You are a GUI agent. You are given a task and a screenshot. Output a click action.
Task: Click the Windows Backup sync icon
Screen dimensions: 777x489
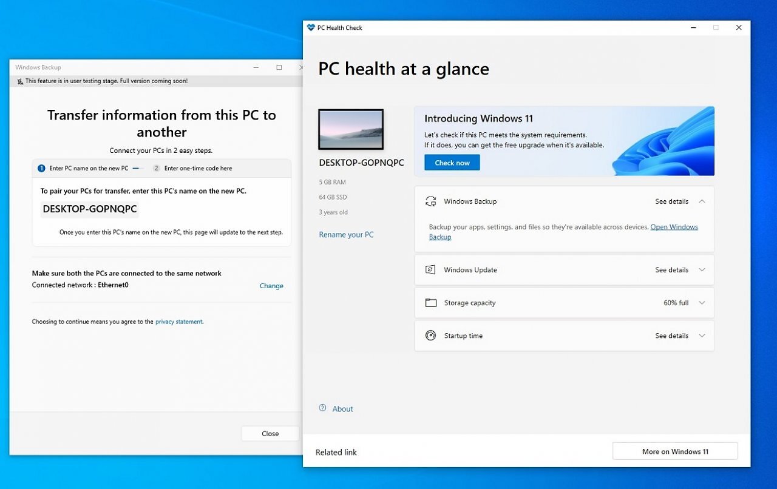coord(431,201)
